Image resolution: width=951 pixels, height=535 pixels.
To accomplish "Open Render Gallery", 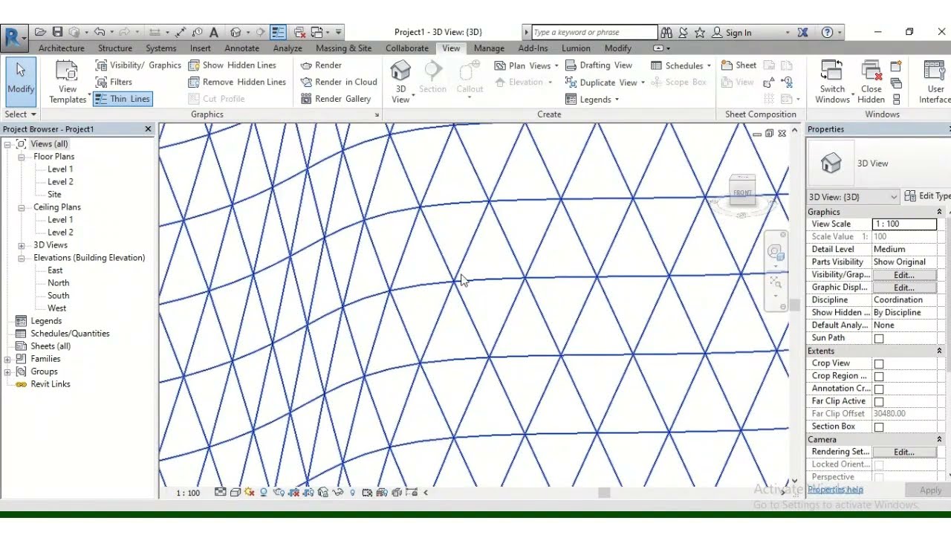I will tap(335, 99).
